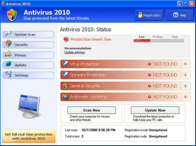
Task: Click Get full real-time protection banner
Action: [x=29, y=136]
